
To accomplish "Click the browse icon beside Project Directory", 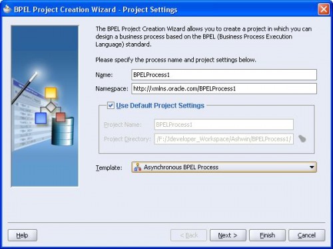I will [x=302, y=139].
